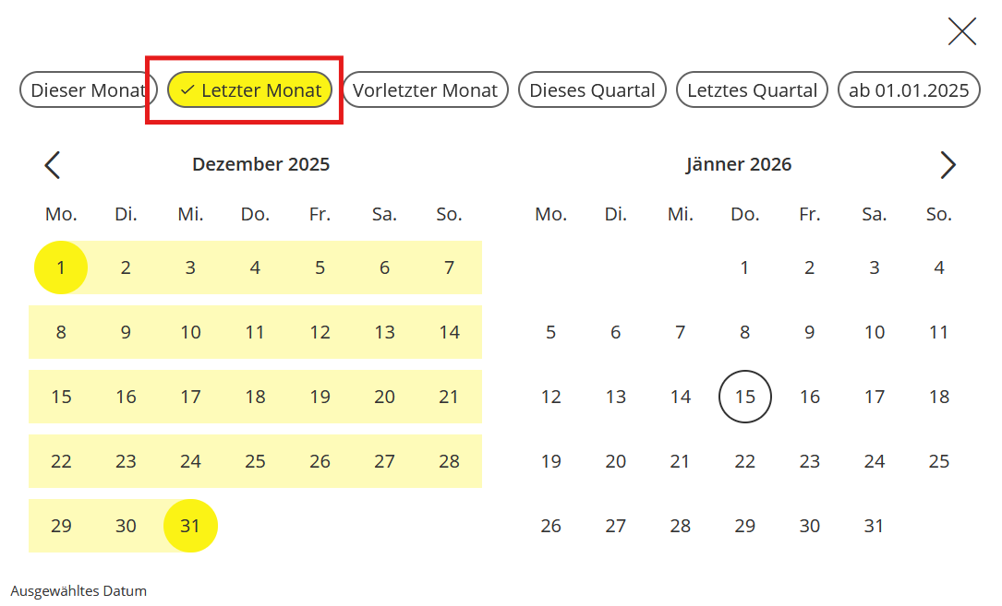The width and height of the screenshot is (1002, 606).
Task: Click December 17 in the calendar
Action: click(x=190, y=398)
